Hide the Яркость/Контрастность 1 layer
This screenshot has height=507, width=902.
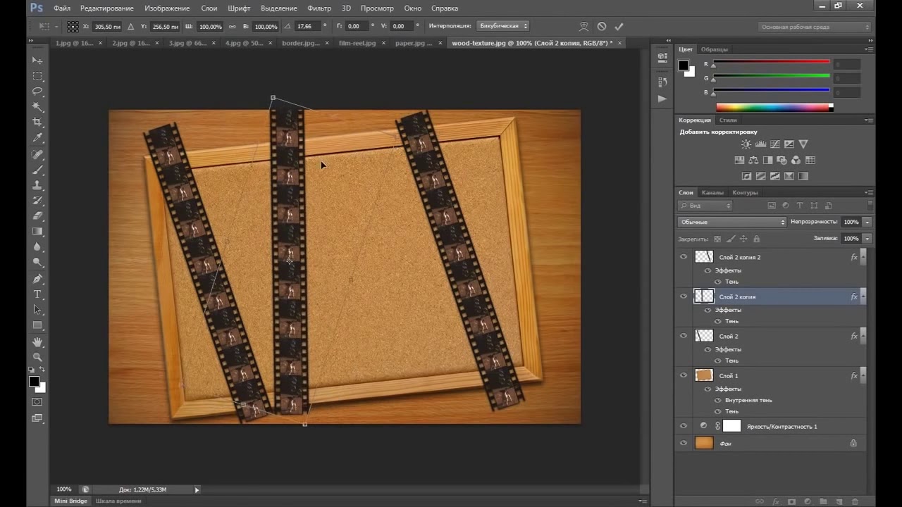[x=683, y=426]
